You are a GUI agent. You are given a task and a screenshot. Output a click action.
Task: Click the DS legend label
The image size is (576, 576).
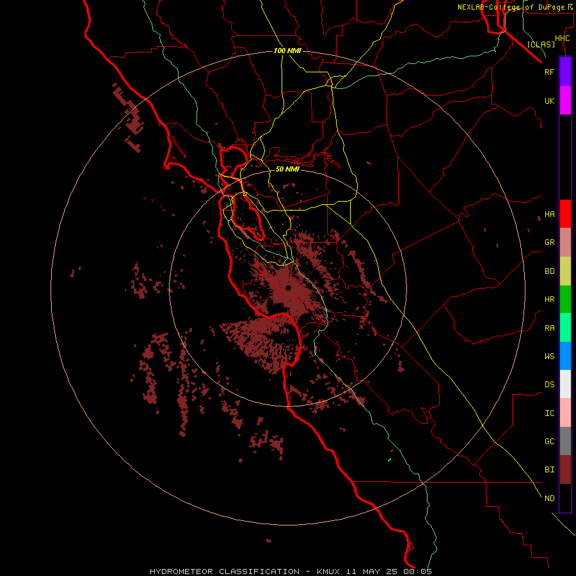click(x=549, y=385)
